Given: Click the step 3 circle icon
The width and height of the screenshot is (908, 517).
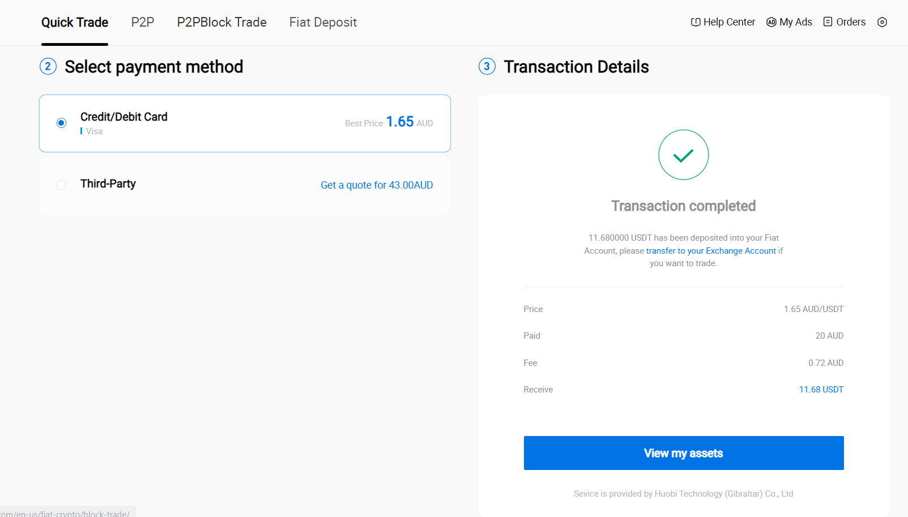Looking at the screenshot, I should 487,66.
